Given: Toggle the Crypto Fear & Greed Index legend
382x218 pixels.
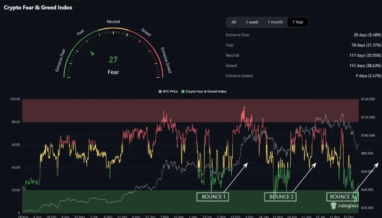Looking at the screenshot, I should click(x=204, y=92).
